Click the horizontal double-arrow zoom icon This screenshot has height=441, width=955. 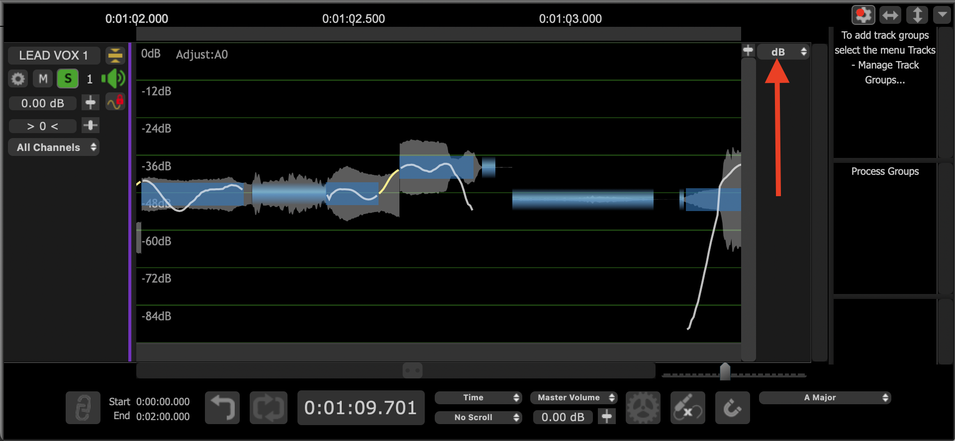coord(890,15)
